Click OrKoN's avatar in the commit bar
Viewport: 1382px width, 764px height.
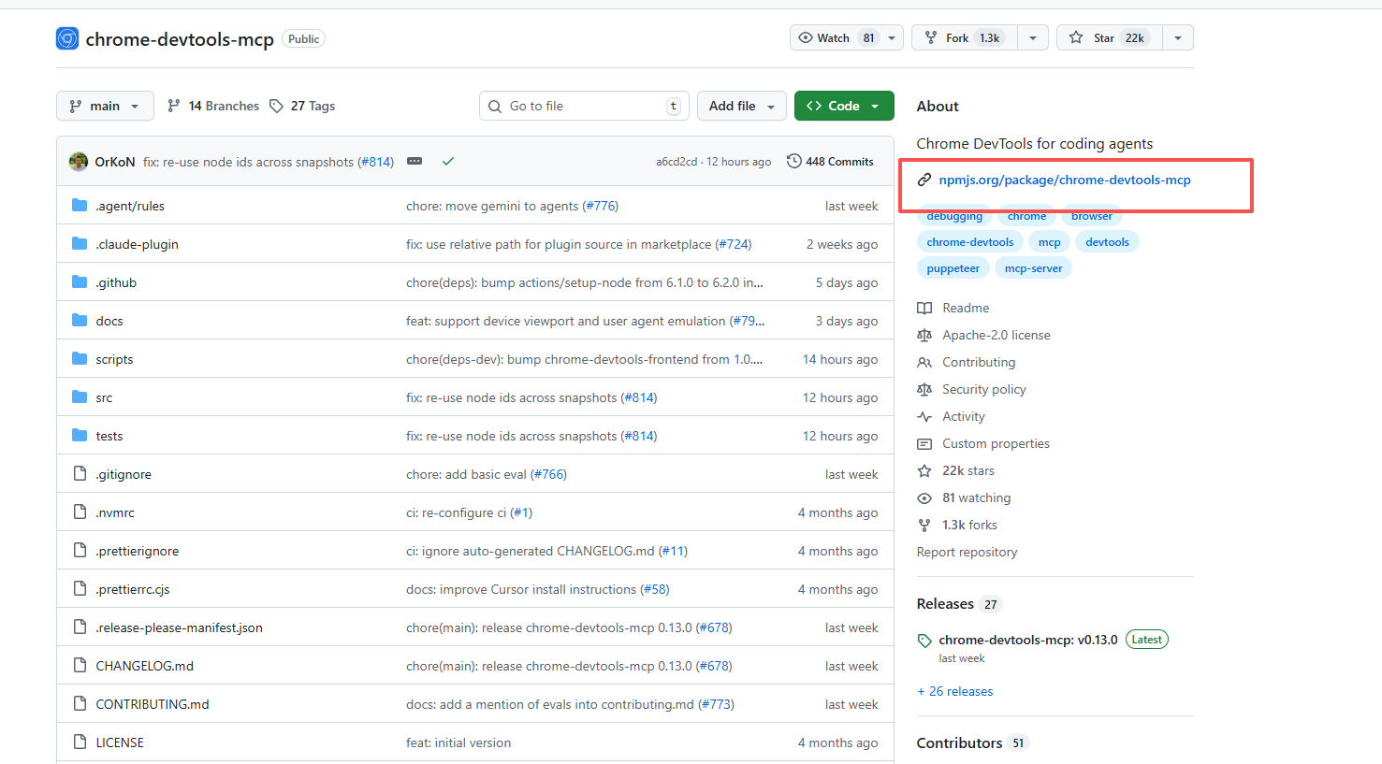(x=79, y=162)
